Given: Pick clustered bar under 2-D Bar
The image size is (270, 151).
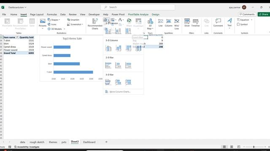Looking at the screenshot, I should point(108,65).
